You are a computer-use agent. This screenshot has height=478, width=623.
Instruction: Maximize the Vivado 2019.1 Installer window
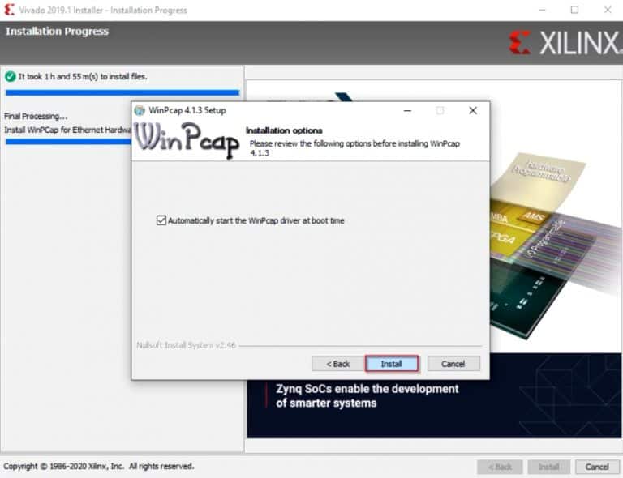574,11
